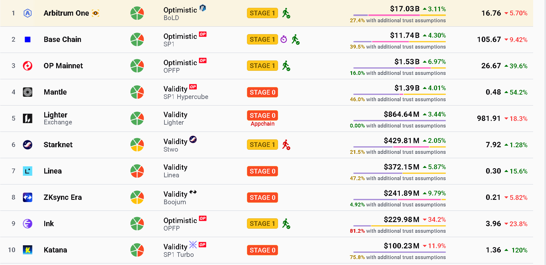The width and height of the screenshot is (546, 265).
Task: Open the risk pizza chart for Base Chain
Action: (x=137, y=39)
